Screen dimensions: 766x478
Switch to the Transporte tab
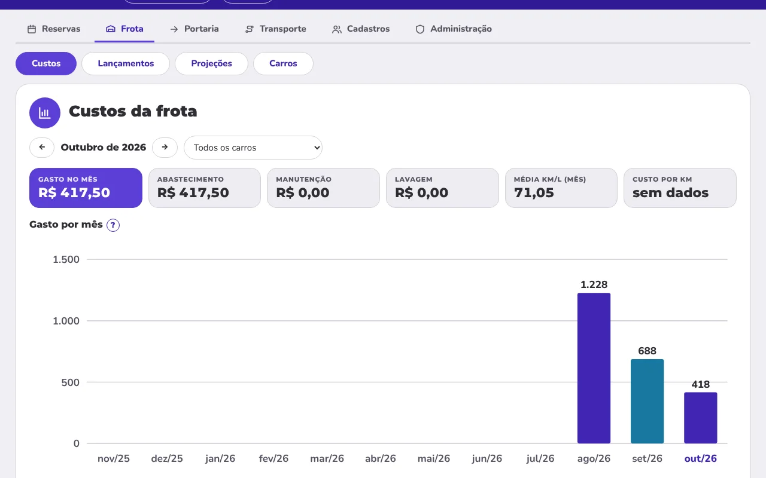(x=276, y=29)
